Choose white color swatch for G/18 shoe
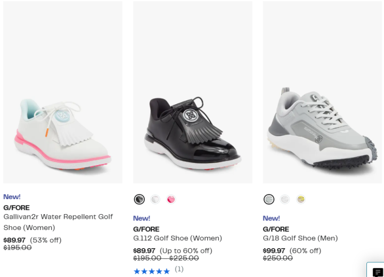Viewport: 384px width, 277px height. [285, 199]
